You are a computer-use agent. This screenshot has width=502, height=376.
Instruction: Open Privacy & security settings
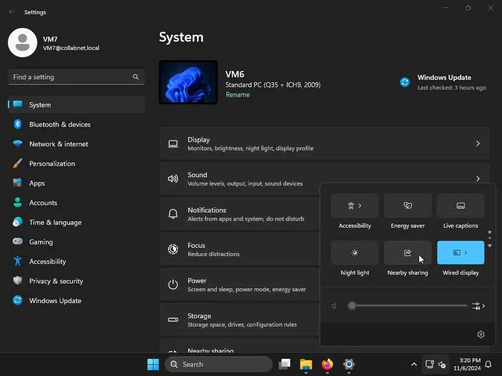(x=76, y=281)
